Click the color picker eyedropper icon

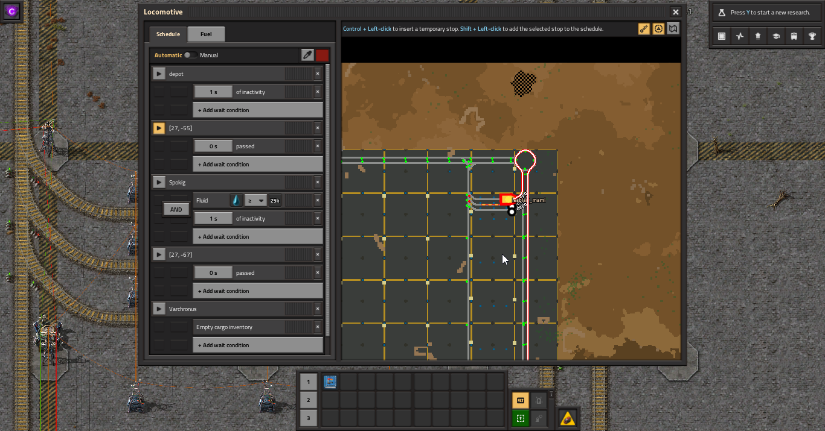coord(308,55)
